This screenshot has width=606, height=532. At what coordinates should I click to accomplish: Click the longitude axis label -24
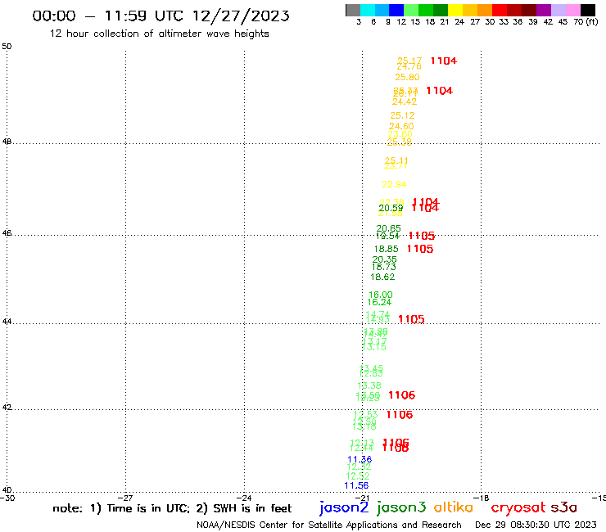point(244,498)
